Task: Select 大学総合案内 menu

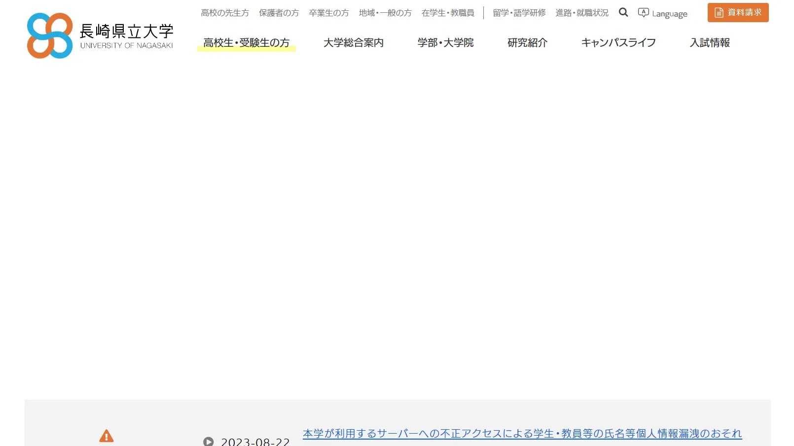Action: coord(354,43)
